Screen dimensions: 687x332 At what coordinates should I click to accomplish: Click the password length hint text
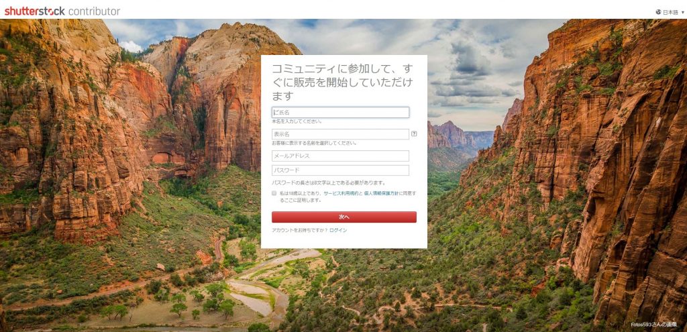[329, 182]
